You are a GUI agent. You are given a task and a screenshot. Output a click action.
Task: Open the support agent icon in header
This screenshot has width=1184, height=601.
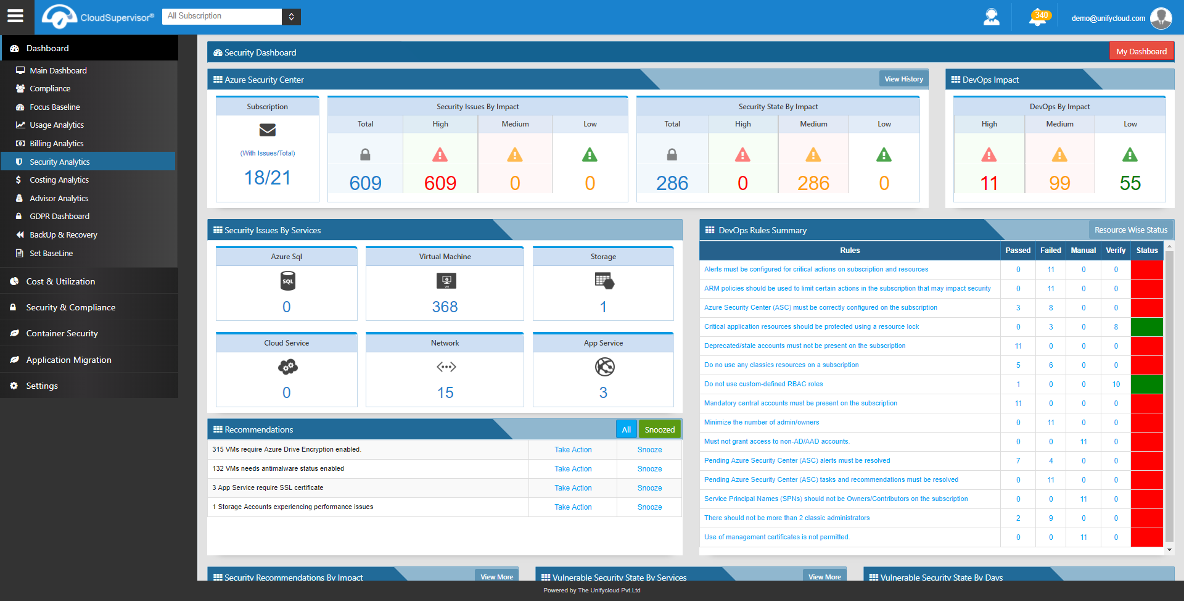pos(991,17)
